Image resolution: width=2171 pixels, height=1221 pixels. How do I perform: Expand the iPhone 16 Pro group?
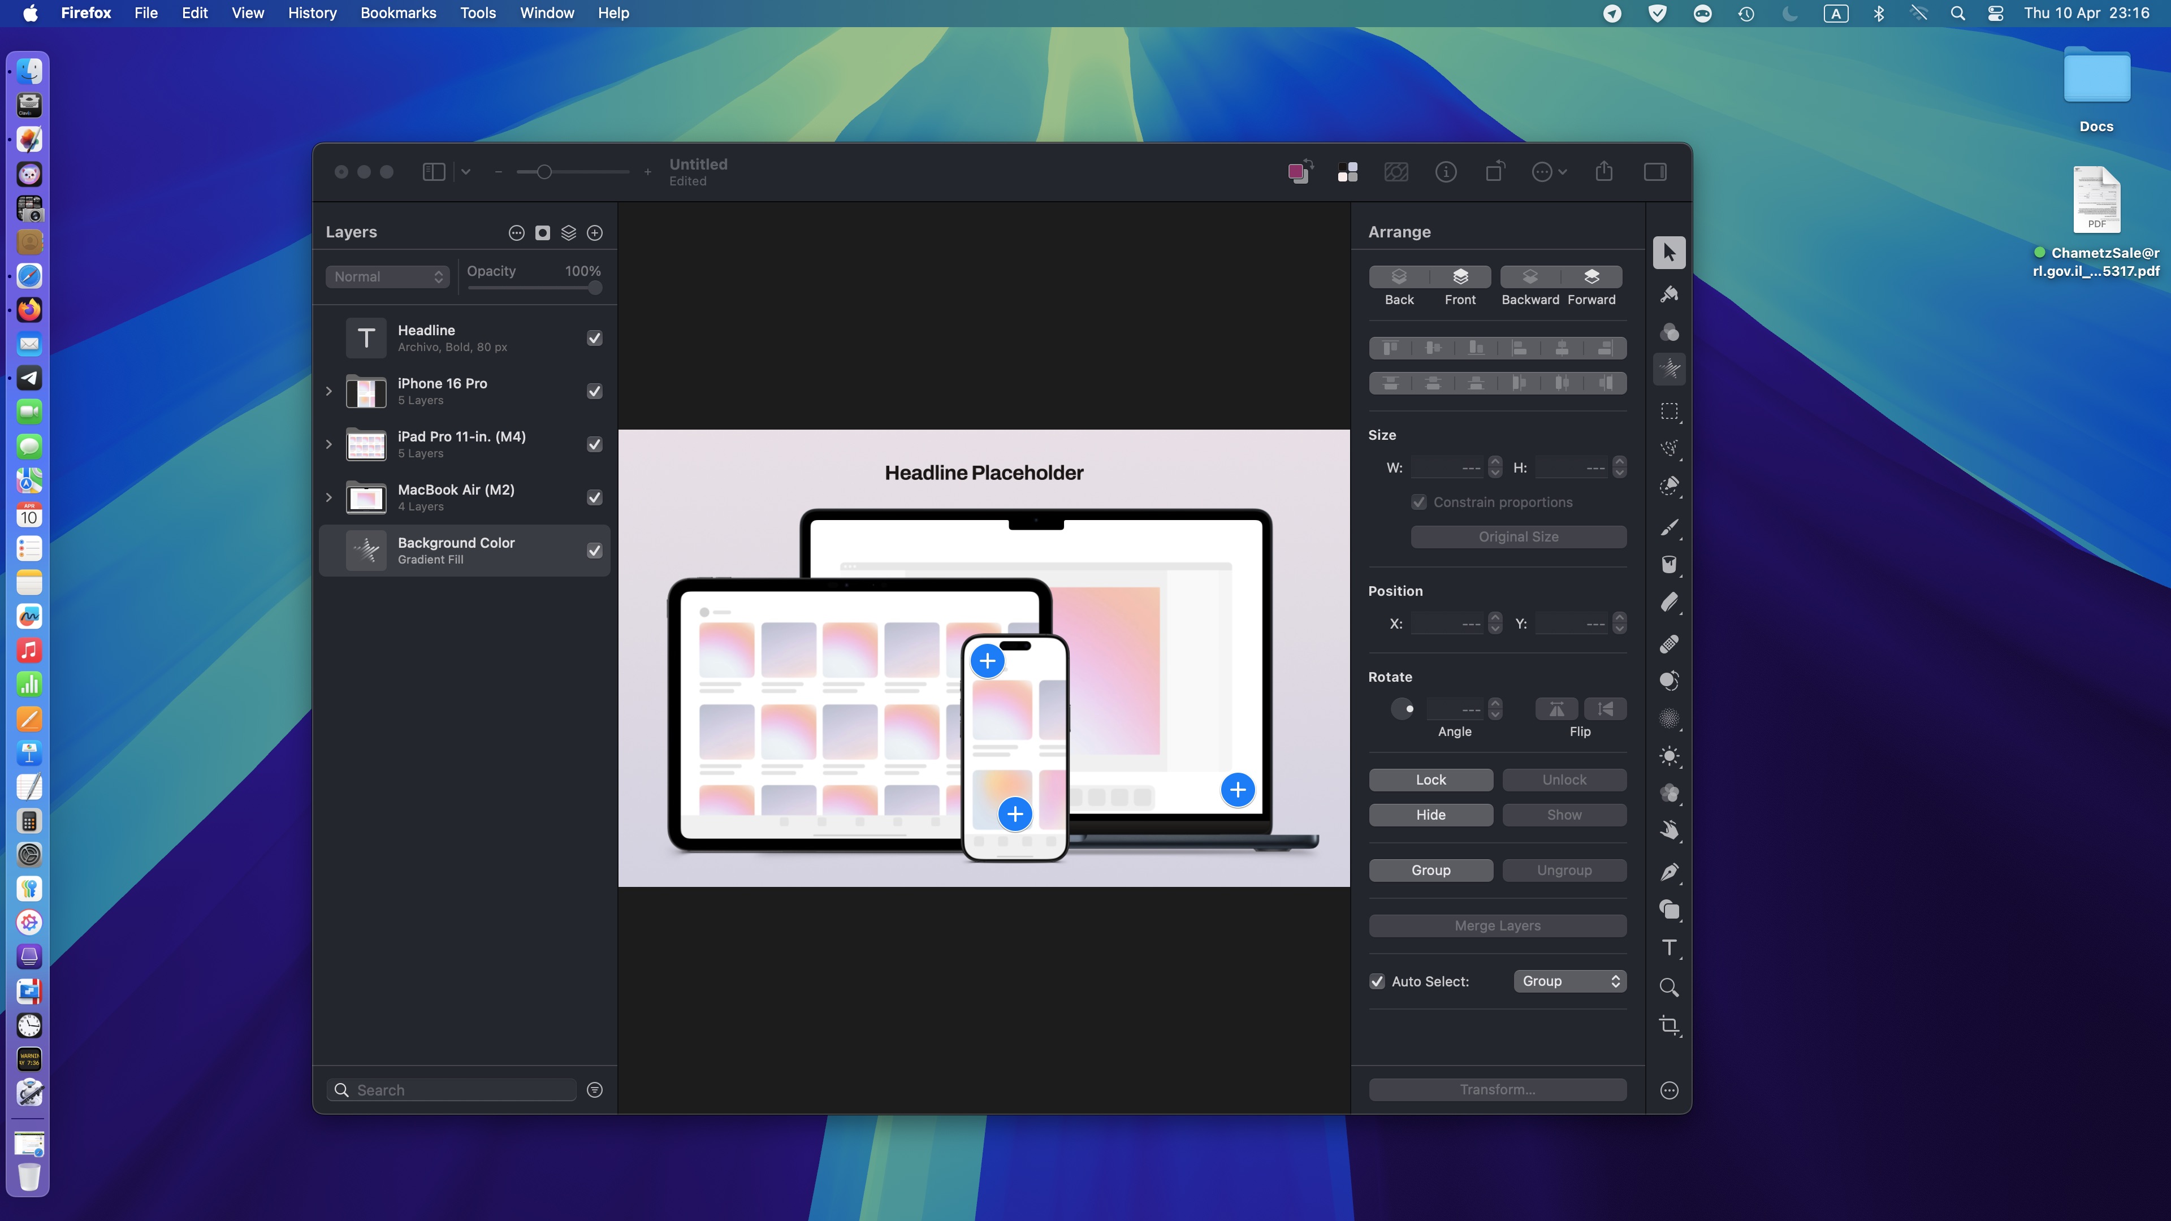[328, 391]
